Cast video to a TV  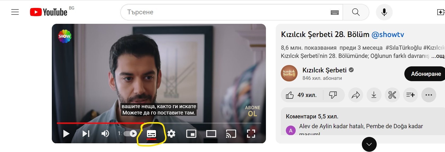pos(231,134)
